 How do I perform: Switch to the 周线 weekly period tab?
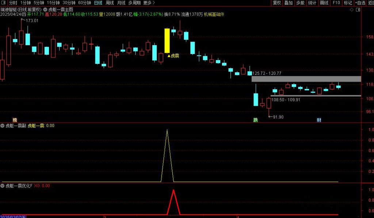110,3
